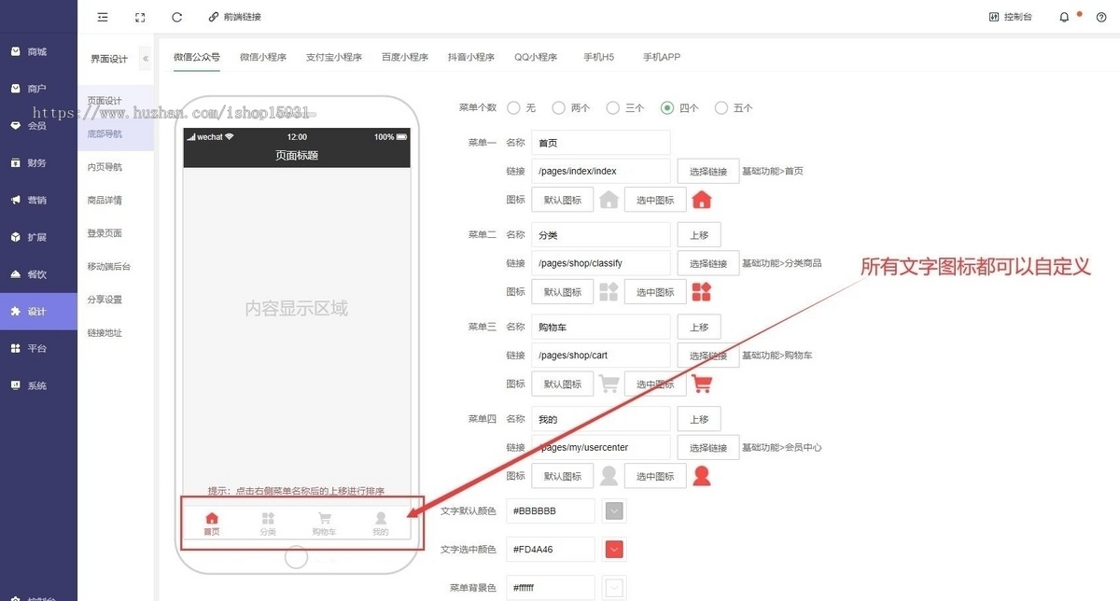Click 默认图标 button for 菜单一
This screenshot has width=1120, height=601.
point(563,200)
